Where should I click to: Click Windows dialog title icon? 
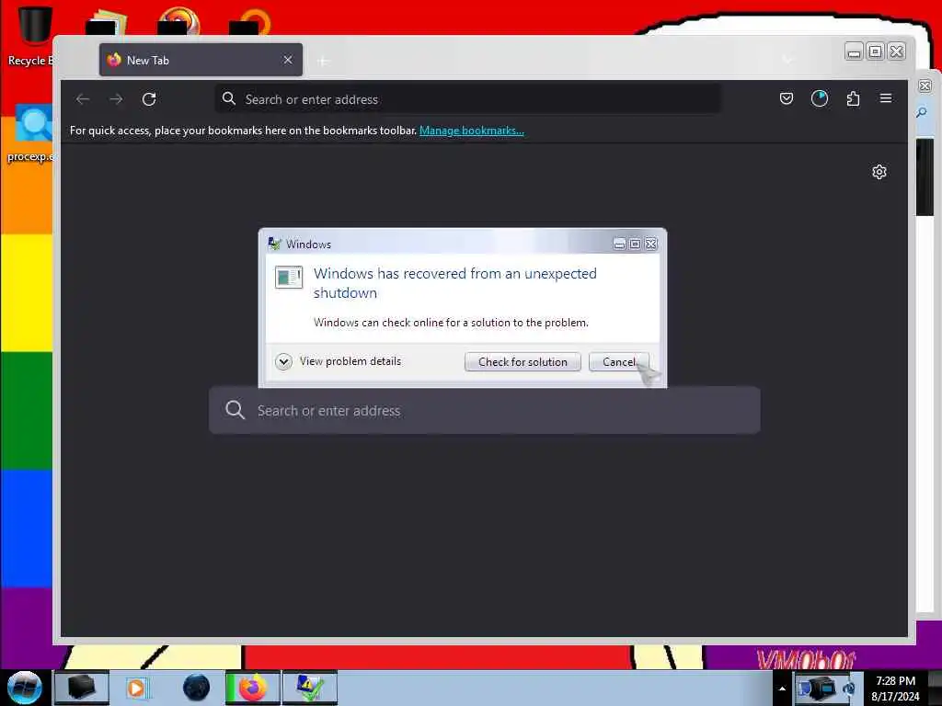(x=274, y=244)
